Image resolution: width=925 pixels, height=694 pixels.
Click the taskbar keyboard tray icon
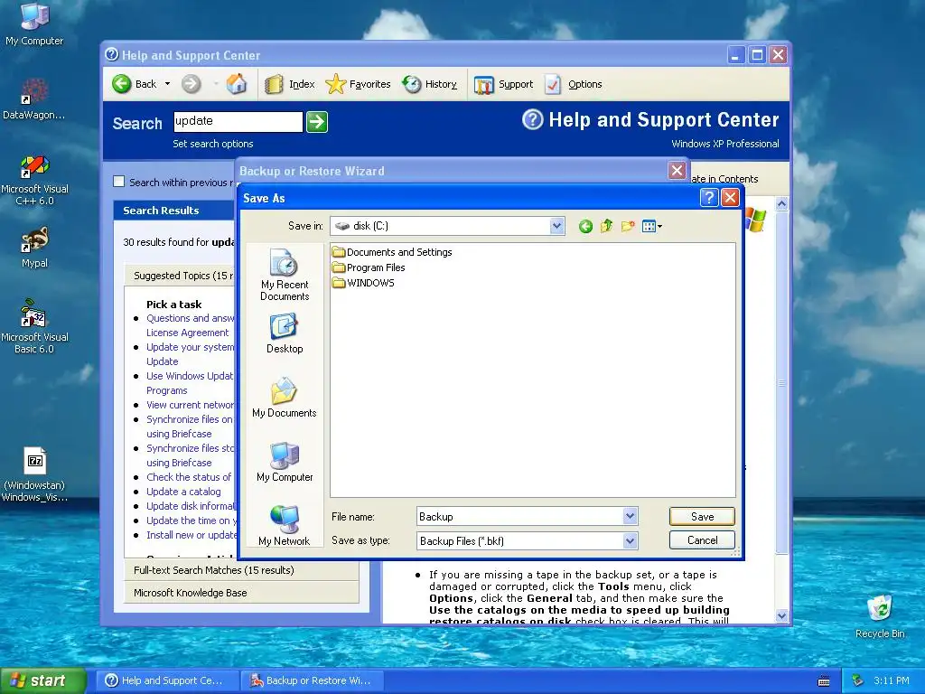(x=824, y=681)
